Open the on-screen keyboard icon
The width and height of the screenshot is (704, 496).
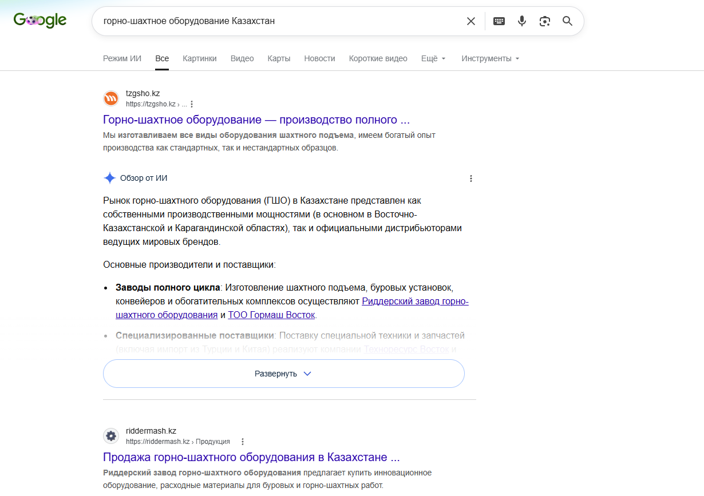click(x=499, y=21)
